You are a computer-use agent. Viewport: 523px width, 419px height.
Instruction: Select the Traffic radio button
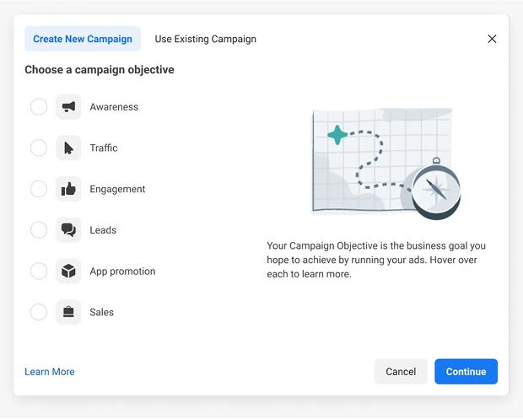pyautogui.click(x=39, y=148)
